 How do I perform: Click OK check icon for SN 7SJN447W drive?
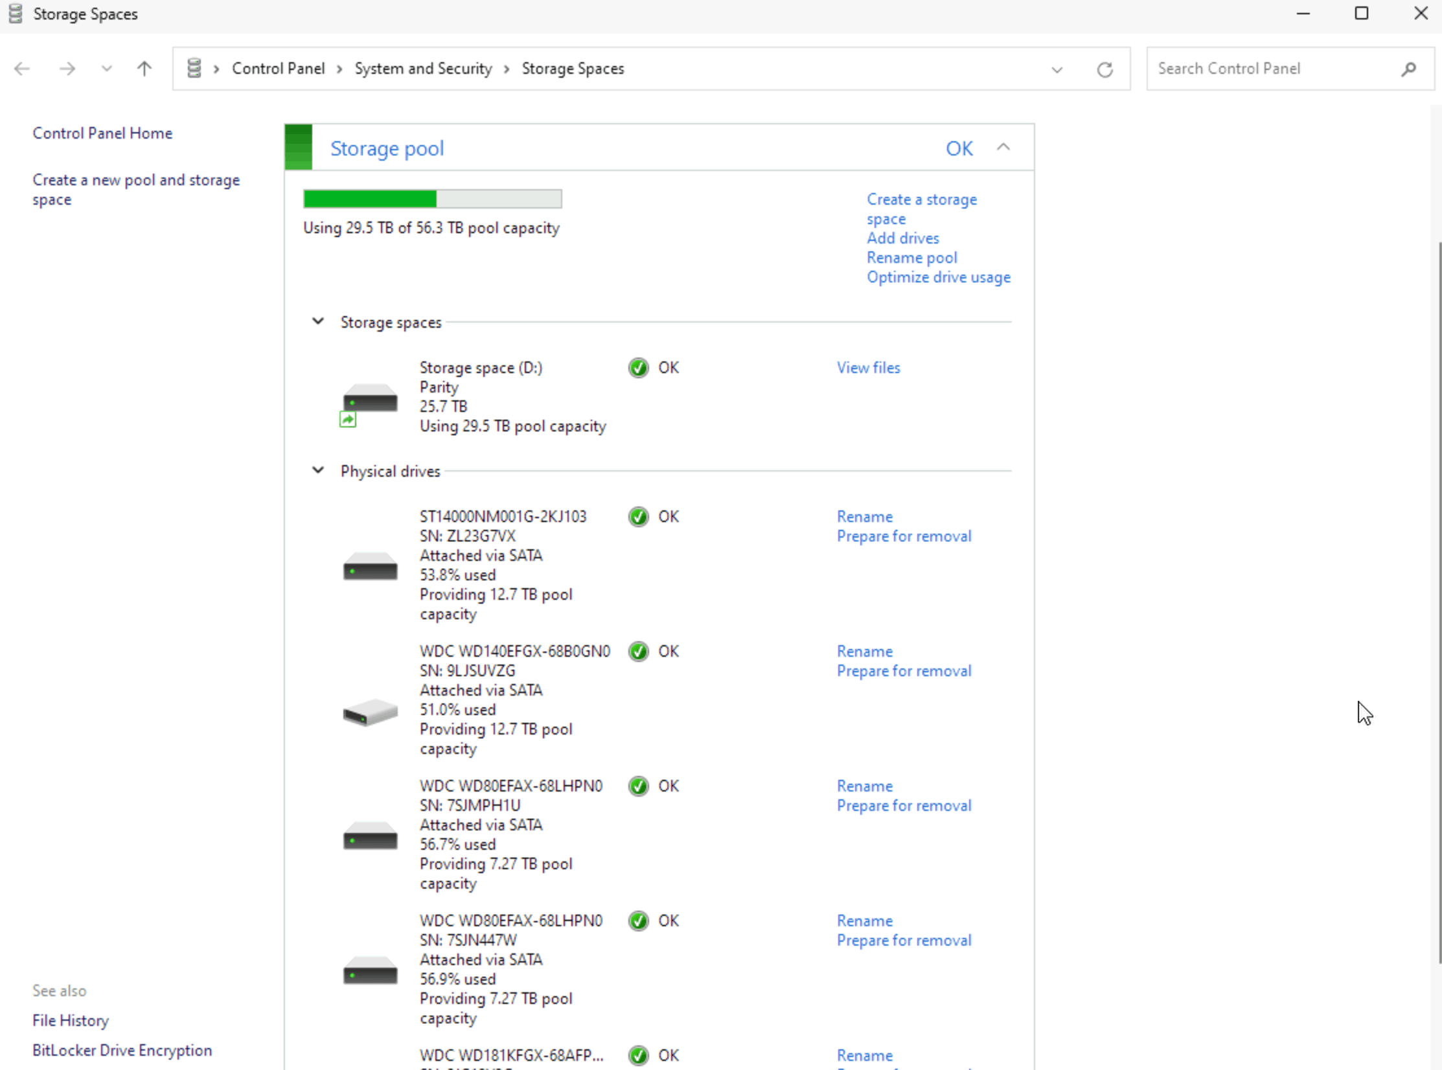tap(638, 921)
